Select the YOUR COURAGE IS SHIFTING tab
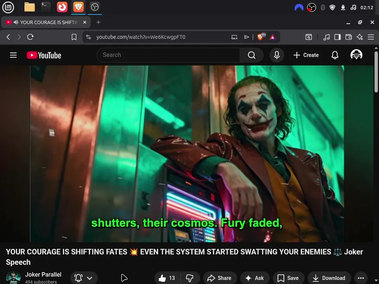Viewport: 379px width, 284px height. click(46, 22)
